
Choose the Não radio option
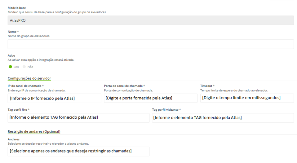point(24,67)
